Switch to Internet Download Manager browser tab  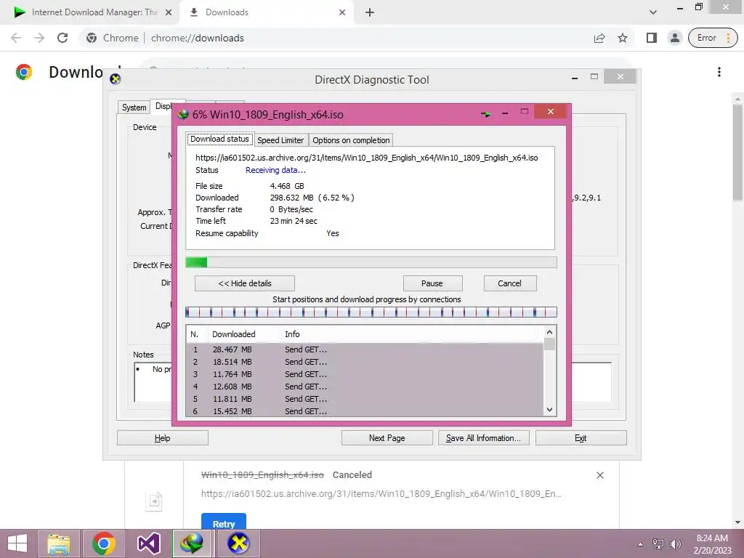[91, 12]
